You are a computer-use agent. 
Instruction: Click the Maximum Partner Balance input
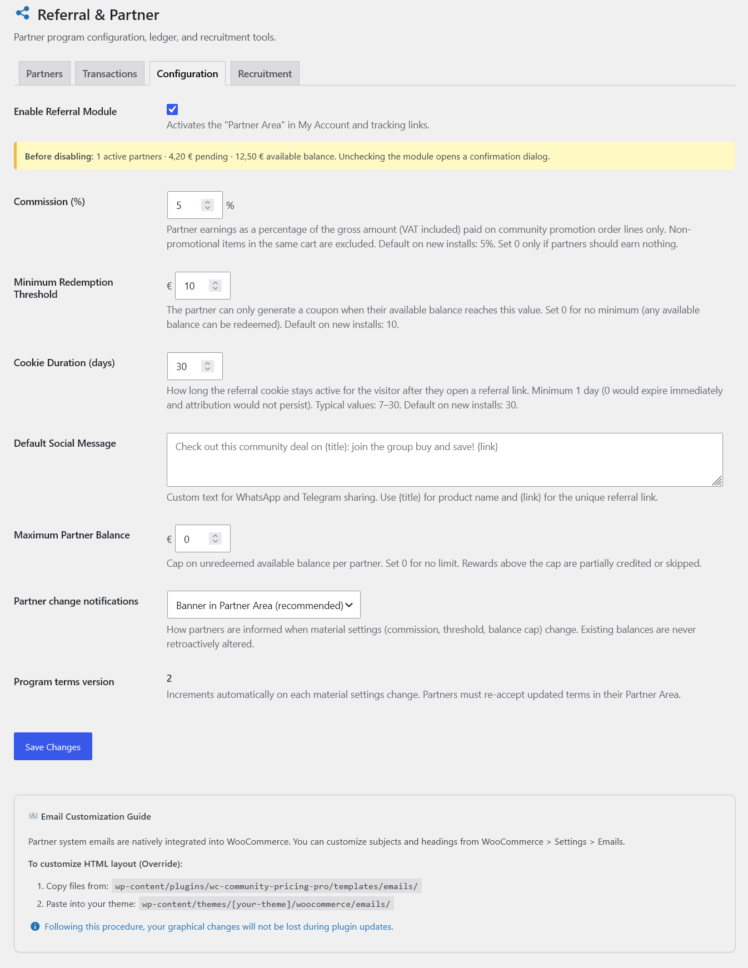203,538
